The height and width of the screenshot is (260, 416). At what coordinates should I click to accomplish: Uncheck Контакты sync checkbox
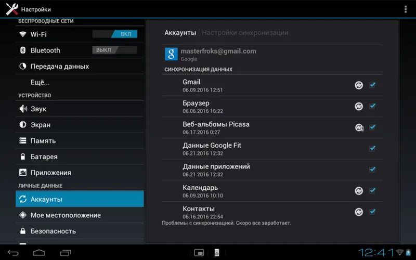pyautogui.click(x=372, y=212)
